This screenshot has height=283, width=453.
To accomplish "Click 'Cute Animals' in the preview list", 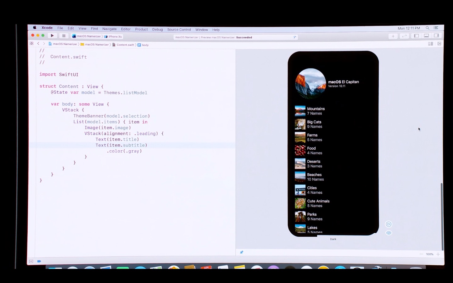I will click(318, 201).
